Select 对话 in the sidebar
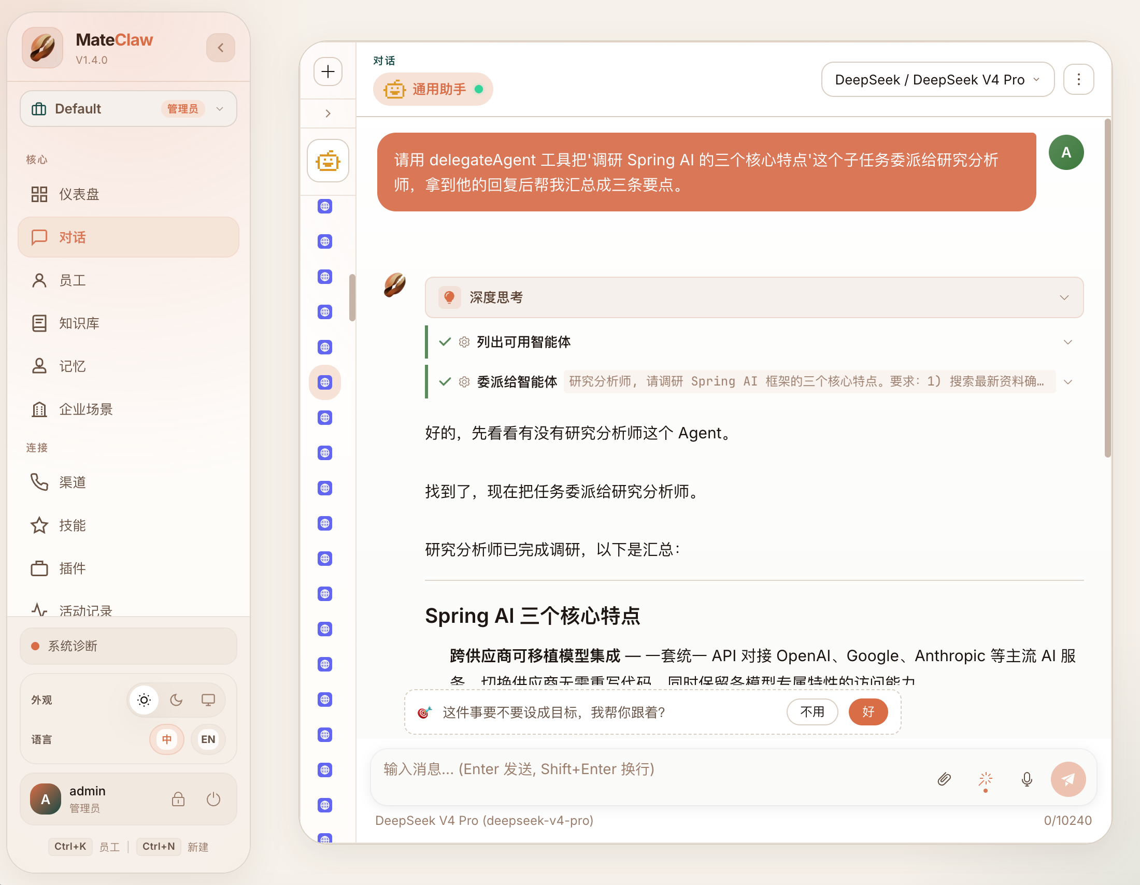This screenshot has height=885, width=1140. (129, 237)
